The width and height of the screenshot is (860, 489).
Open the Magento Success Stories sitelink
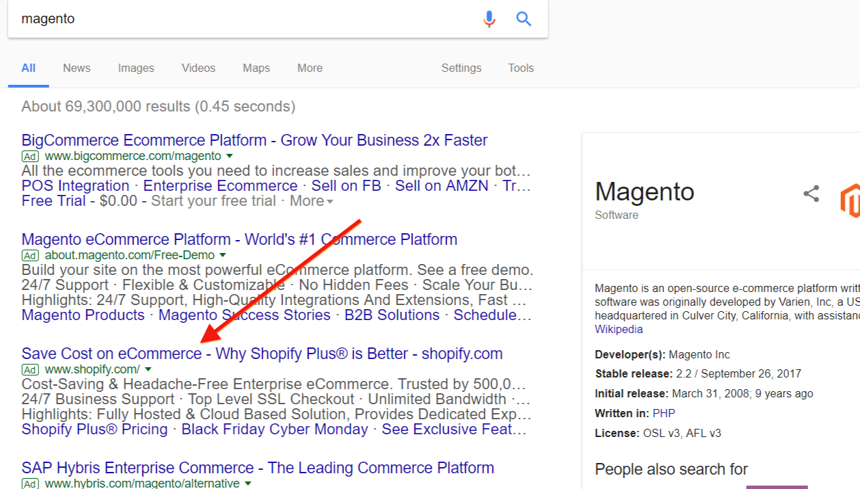(245, 315)
